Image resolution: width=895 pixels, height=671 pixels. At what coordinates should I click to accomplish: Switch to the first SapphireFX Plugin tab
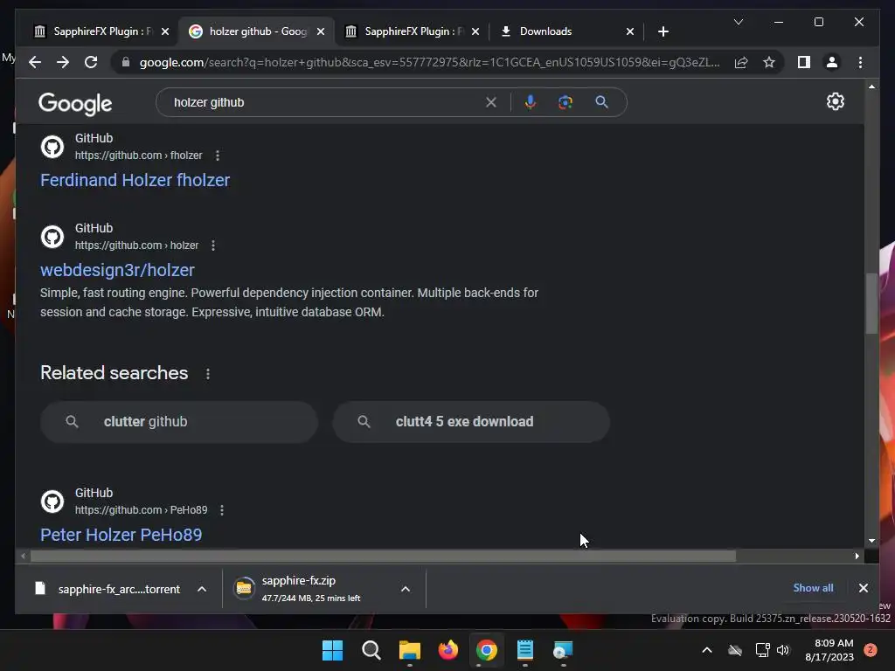[94, 31]
